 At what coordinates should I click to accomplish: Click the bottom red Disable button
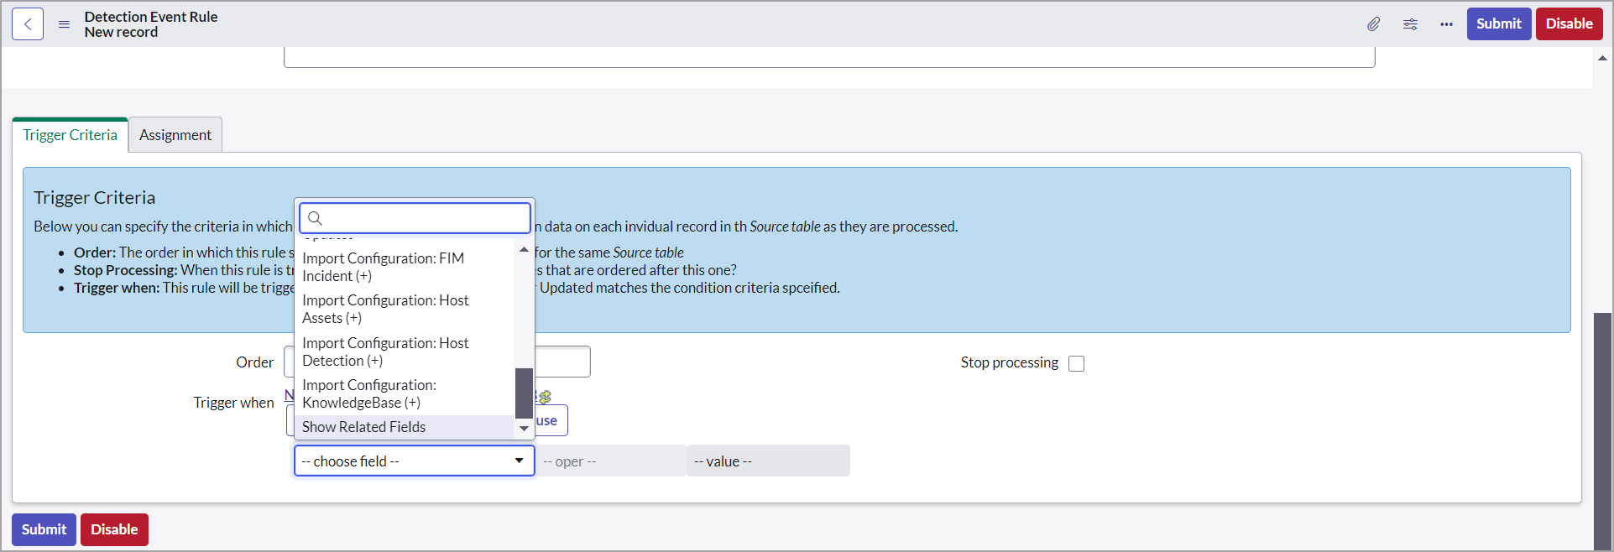(114, 529)
